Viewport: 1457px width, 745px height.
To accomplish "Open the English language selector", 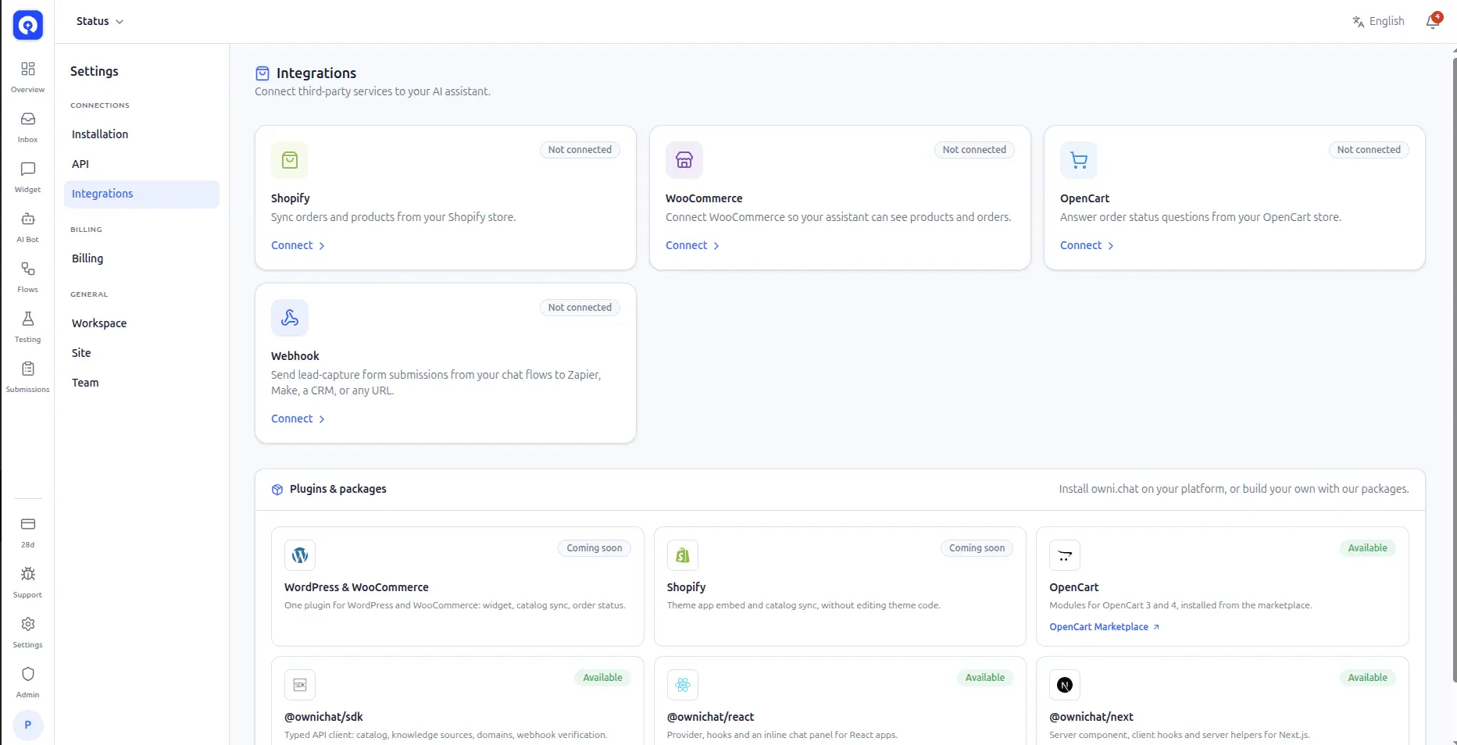I will tap(1379, 21).
